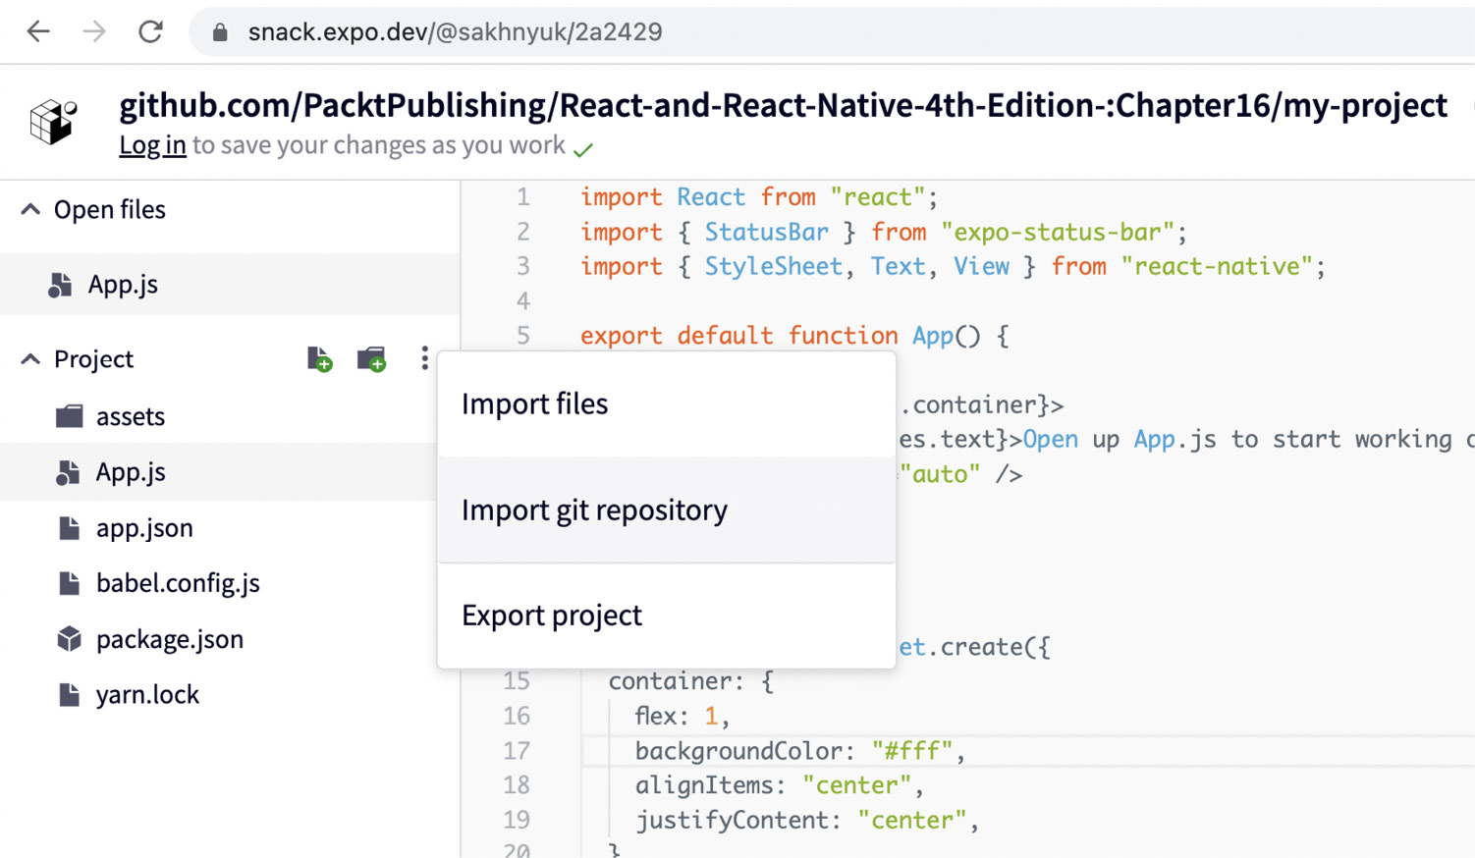Click the browser reload icon
The image size is (1475, 858).
pos(150,30)
